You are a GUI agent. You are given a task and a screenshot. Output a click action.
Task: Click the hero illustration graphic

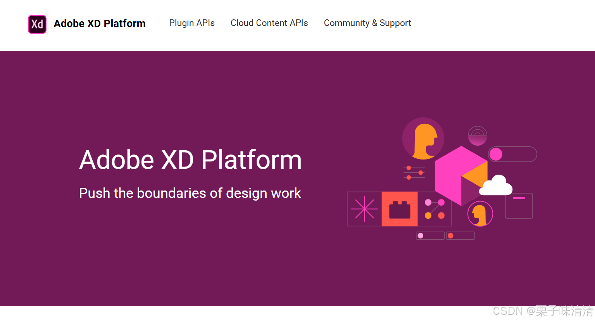pyautogui.click(x=442, y=179)
